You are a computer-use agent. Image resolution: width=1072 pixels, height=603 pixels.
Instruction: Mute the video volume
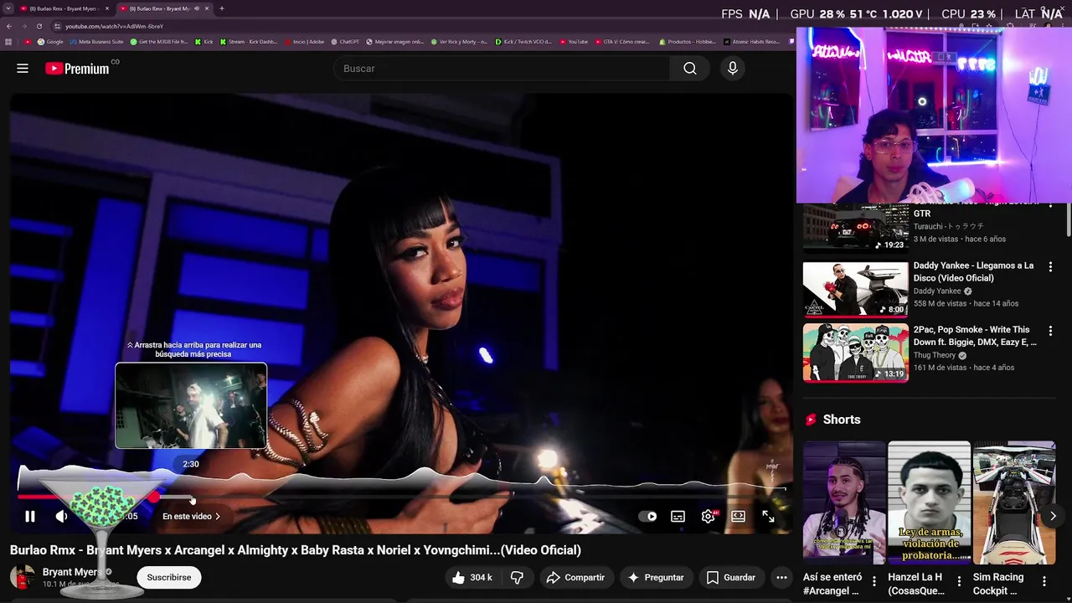click(61, 517)
